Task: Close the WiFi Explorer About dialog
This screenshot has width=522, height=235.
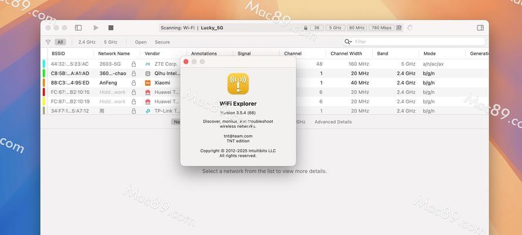Action: pyautogui.click(x=186, y=62)
